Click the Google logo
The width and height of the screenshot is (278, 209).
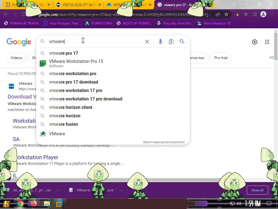19,42
